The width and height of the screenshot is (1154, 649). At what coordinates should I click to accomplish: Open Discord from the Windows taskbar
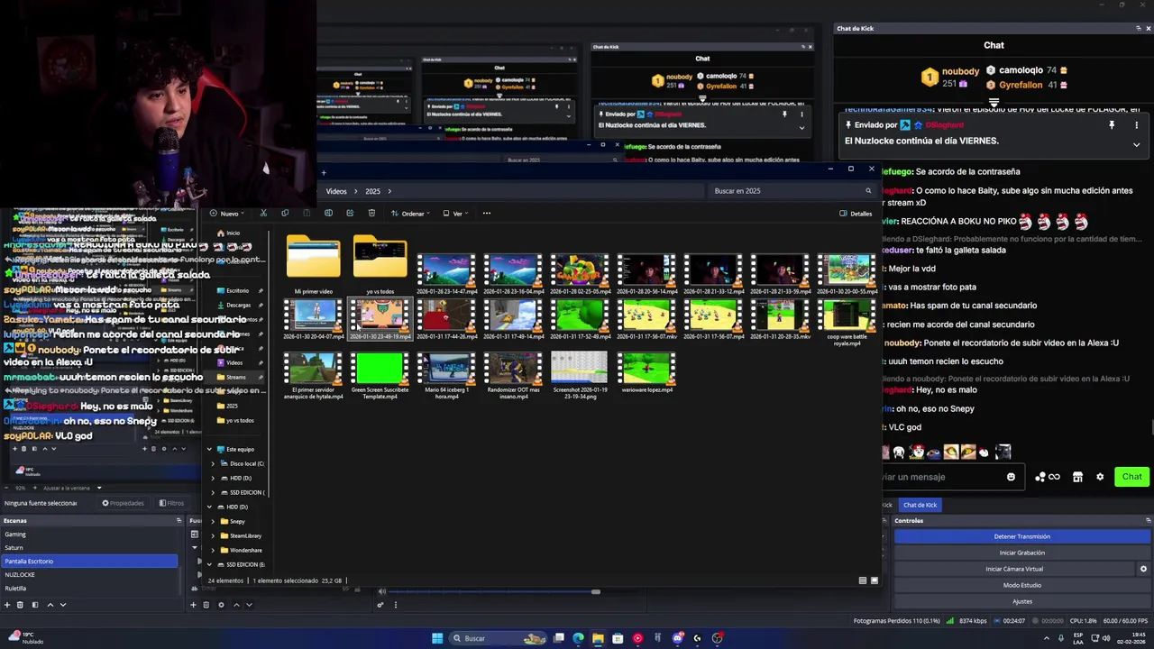coord(677,638)
